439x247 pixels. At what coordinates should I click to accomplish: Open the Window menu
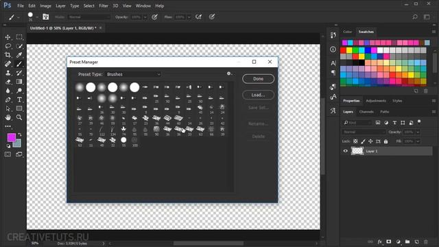(143, 5)
